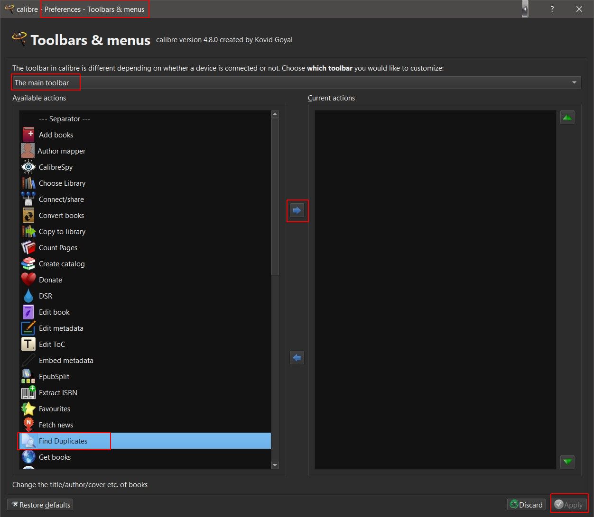Click the Edit ToC icon

(x=28, y=344)
